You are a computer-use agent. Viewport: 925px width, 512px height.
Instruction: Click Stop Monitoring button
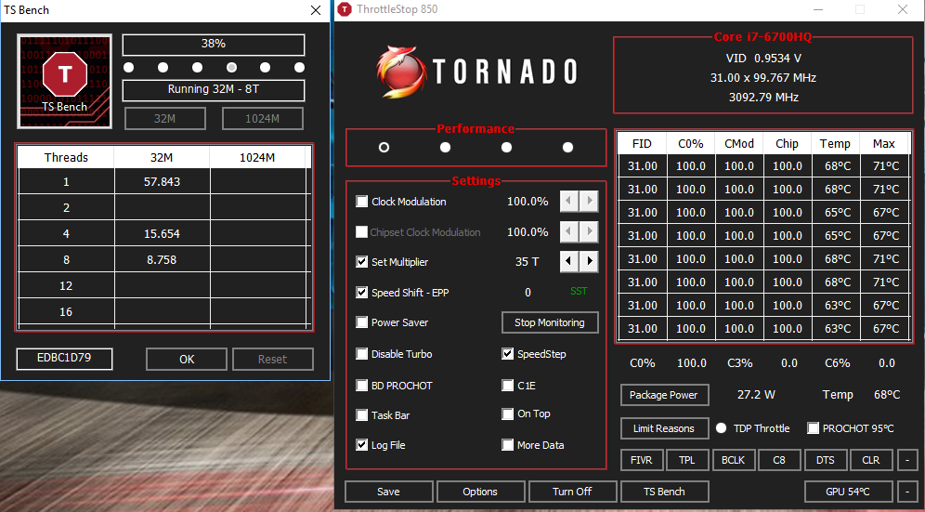[550, 322]
